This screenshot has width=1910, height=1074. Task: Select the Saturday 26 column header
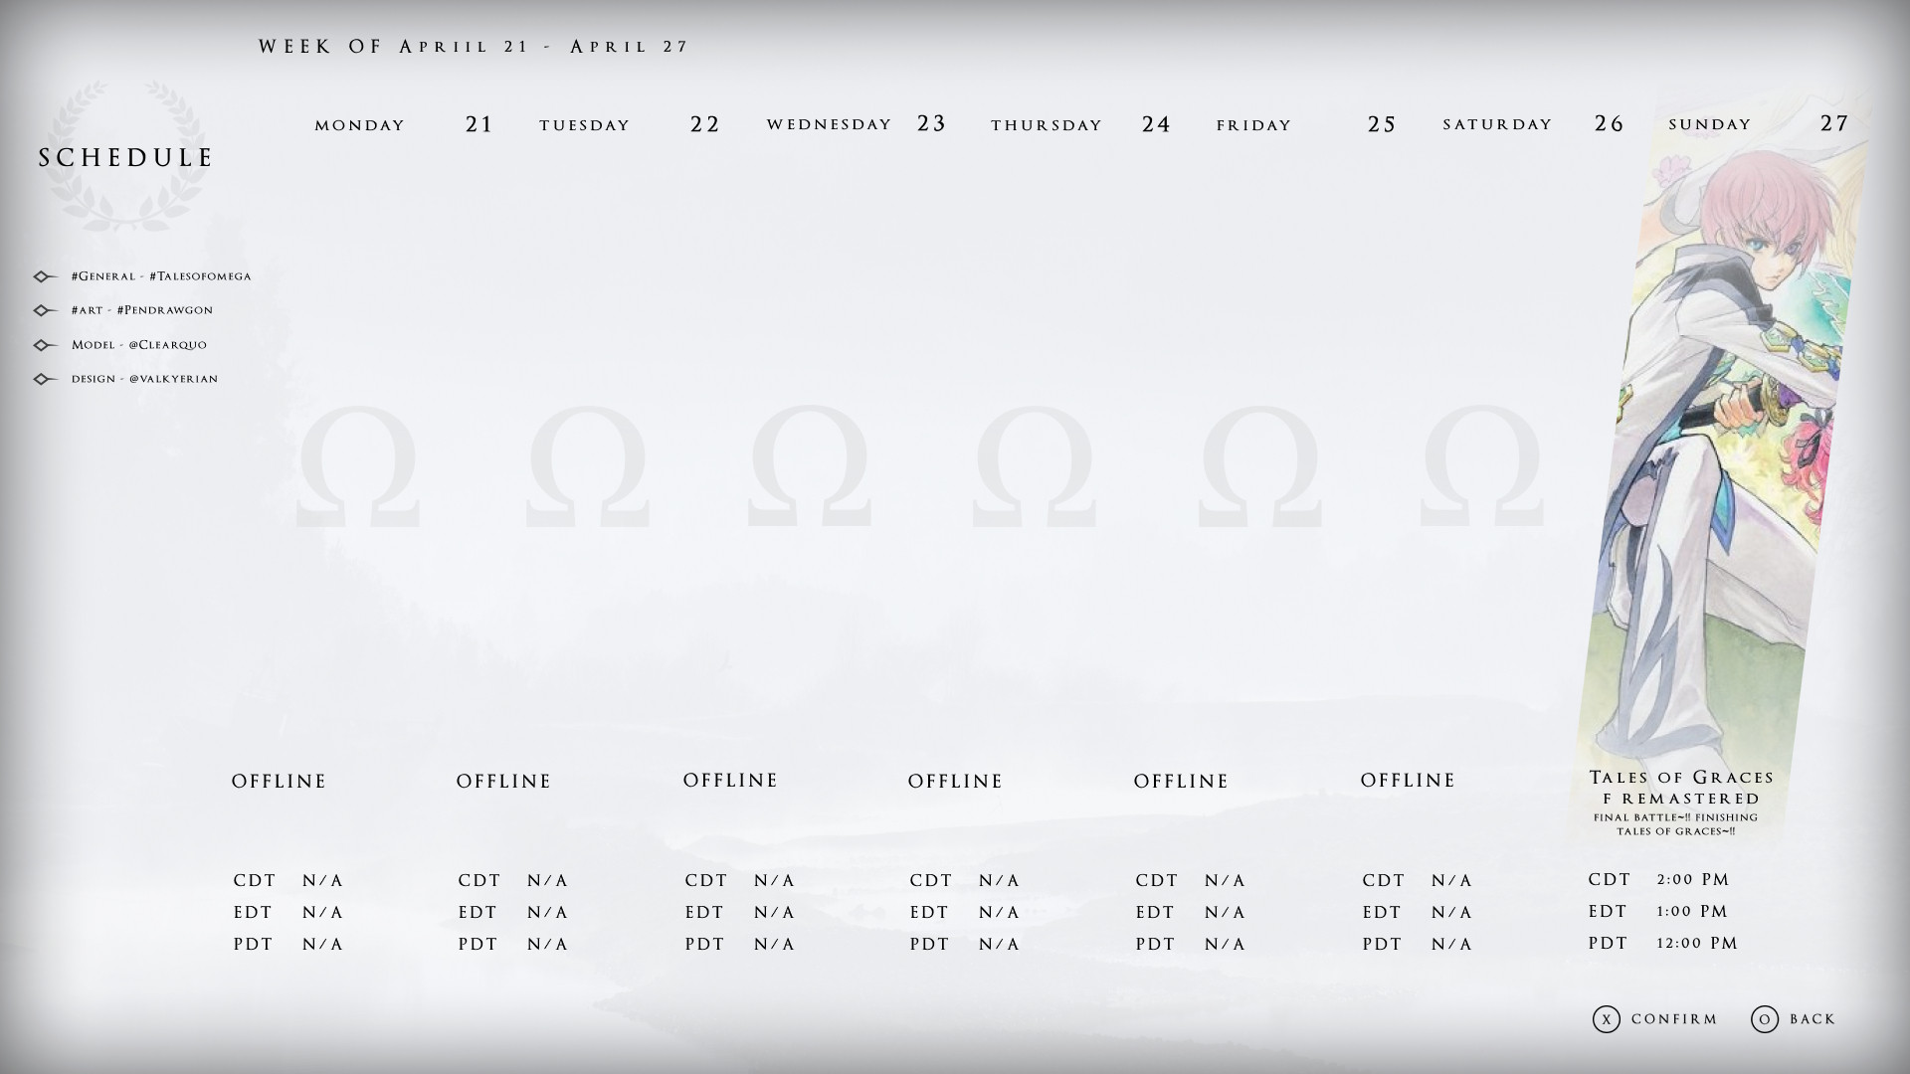1534,124
